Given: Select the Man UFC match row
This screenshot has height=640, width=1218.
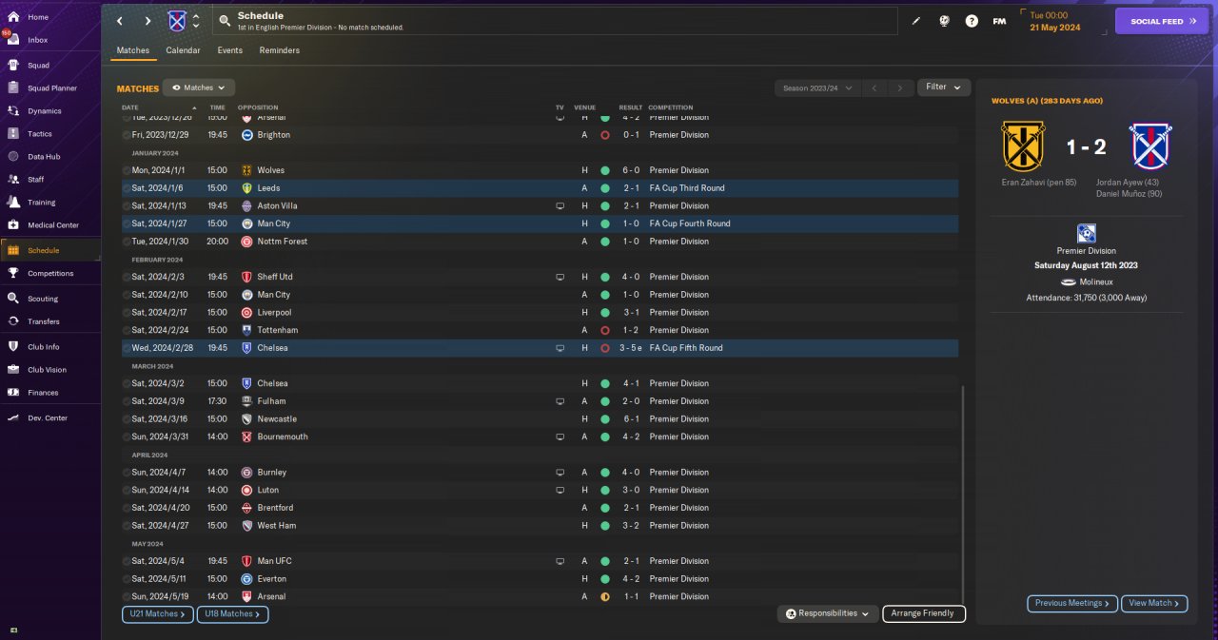Looking at the screenshot, I should pos(540,561).
